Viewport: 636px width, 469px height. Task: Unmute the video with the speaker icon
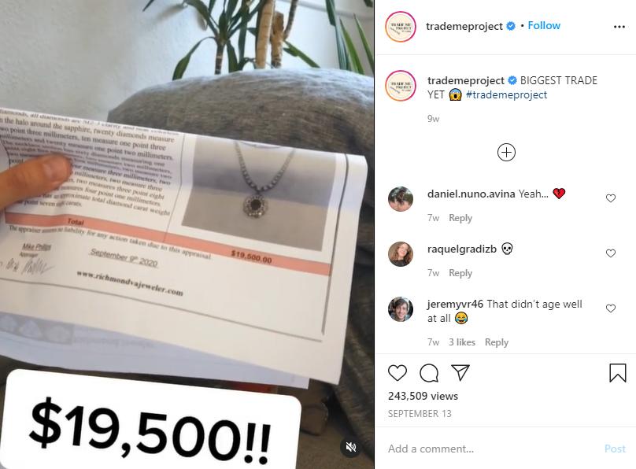351,447
